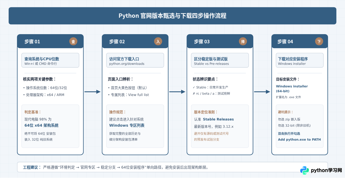Click the line 的预发布试验分支
The width and height of the screenshot is (345, 178).
[206, 140]
